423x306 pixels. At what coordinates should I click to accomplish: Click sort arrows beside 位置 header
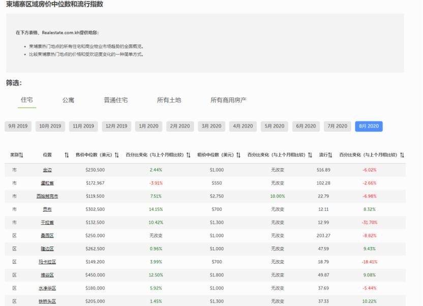pos(67,155)
